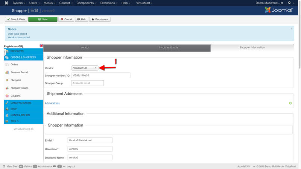Open Revenue Report in sidebar
The height and width of the screenshot is (169, 301).
pos(19,72)
